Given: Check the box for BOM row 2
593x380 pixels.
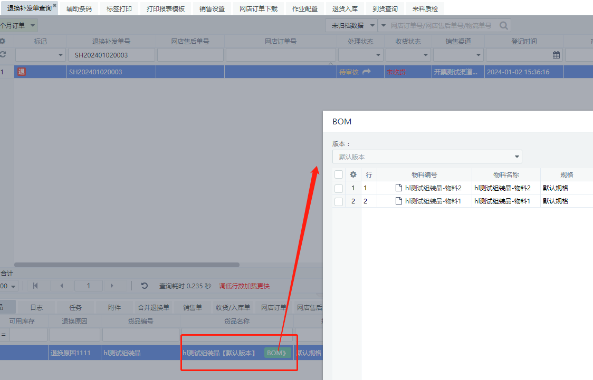Looking at the screenshot, I should coord(339,201).
